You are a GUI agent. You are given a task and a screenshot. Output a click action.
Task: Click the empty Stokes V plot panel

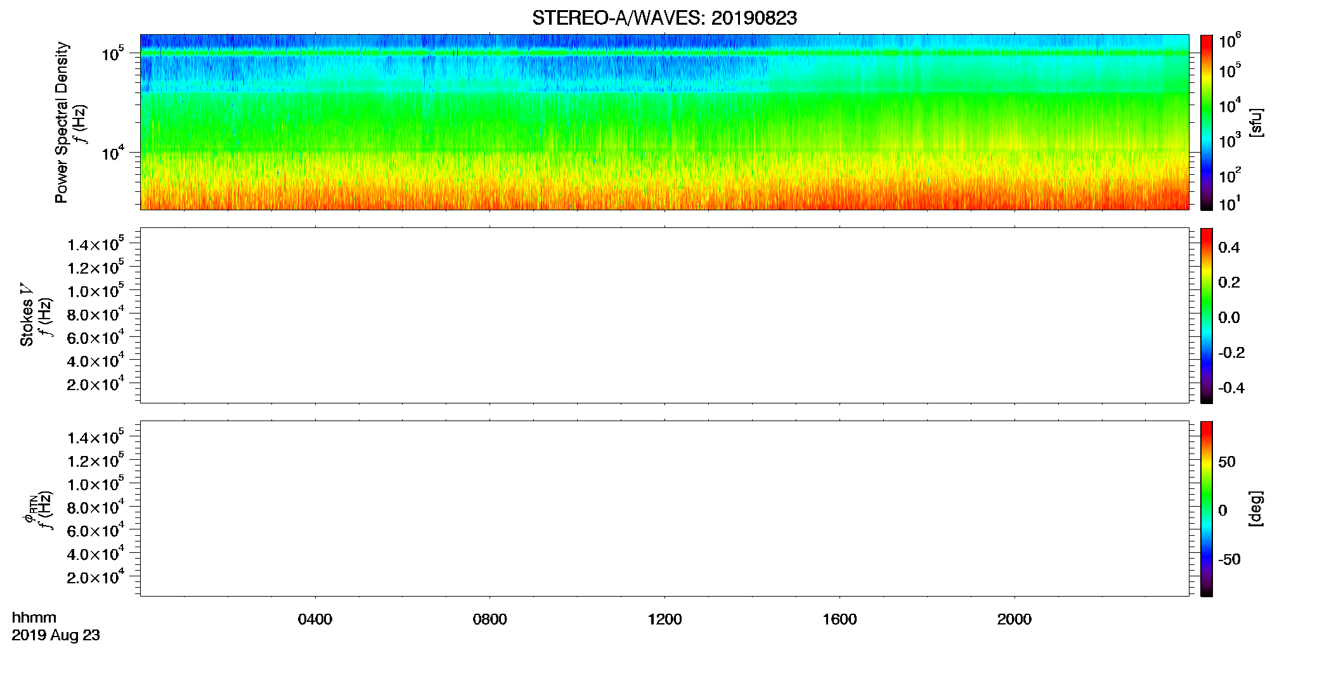coord(664,315)
